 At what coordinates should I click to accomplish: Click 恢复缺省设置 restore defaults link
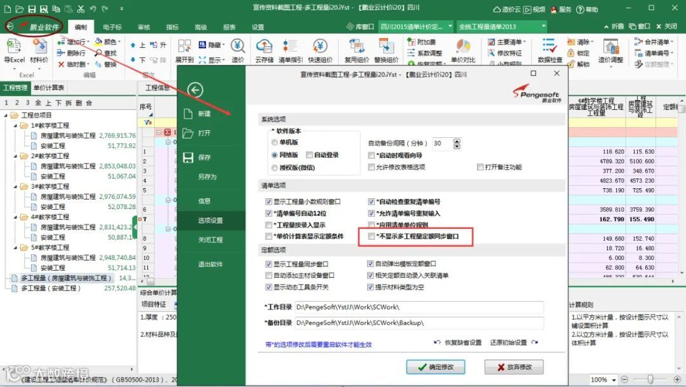click(x=457, y=343)
